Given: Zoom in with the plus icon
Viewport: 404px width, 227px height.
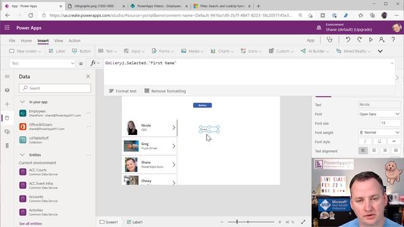Looking at the screenshot, I should tap(280, 222).
